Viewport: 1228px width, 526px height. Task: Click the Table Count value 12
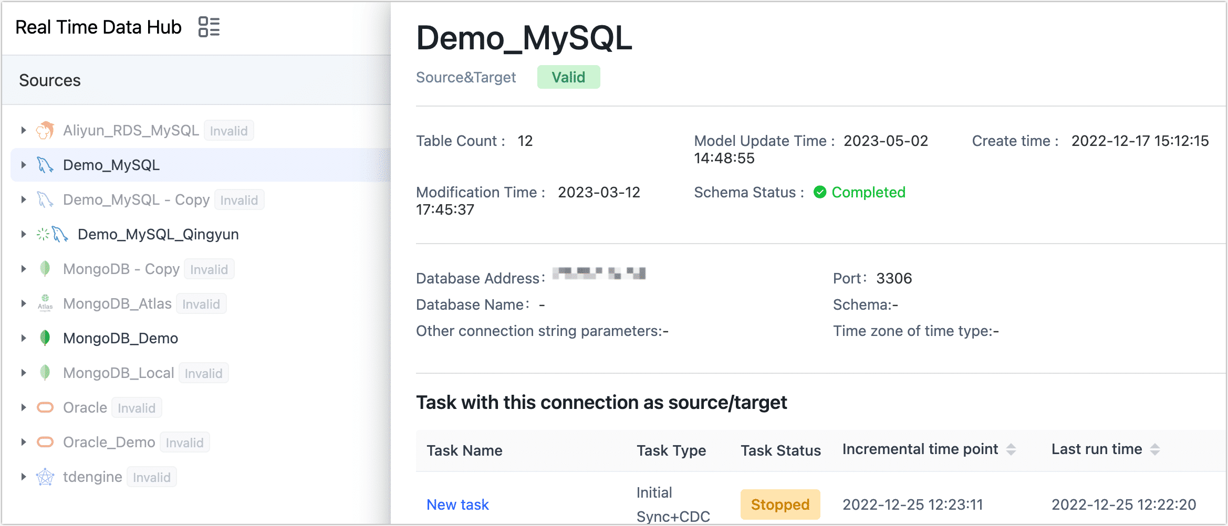525,141
